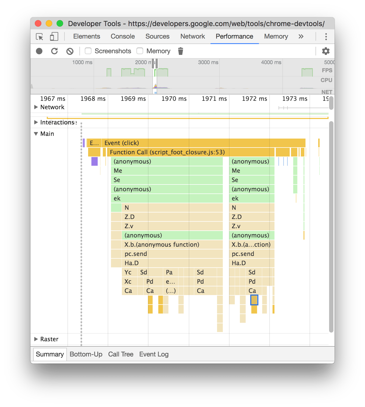Screen dimensions: 365x407
Task: Click the reload and profile icon
Action: [x=54, y=51]
